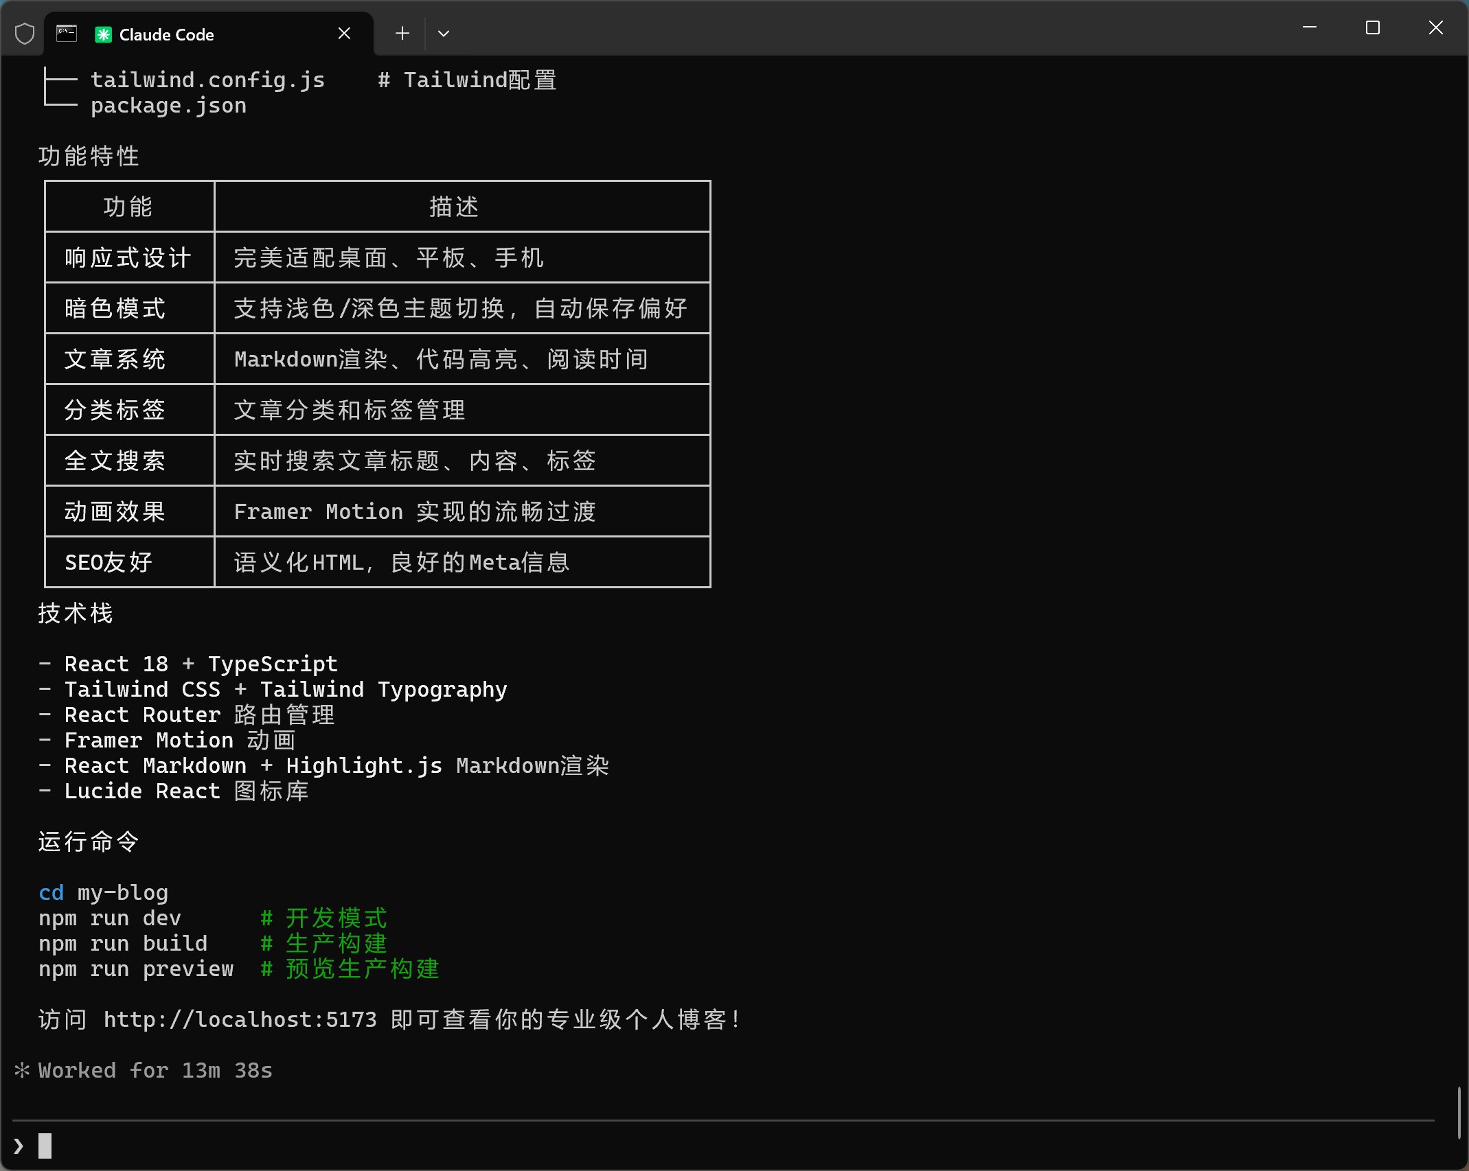This screenshot has width=1469, height=1171.
Task: Click the green Claude Code asterisk icon
Action: (x=103, y=34)
